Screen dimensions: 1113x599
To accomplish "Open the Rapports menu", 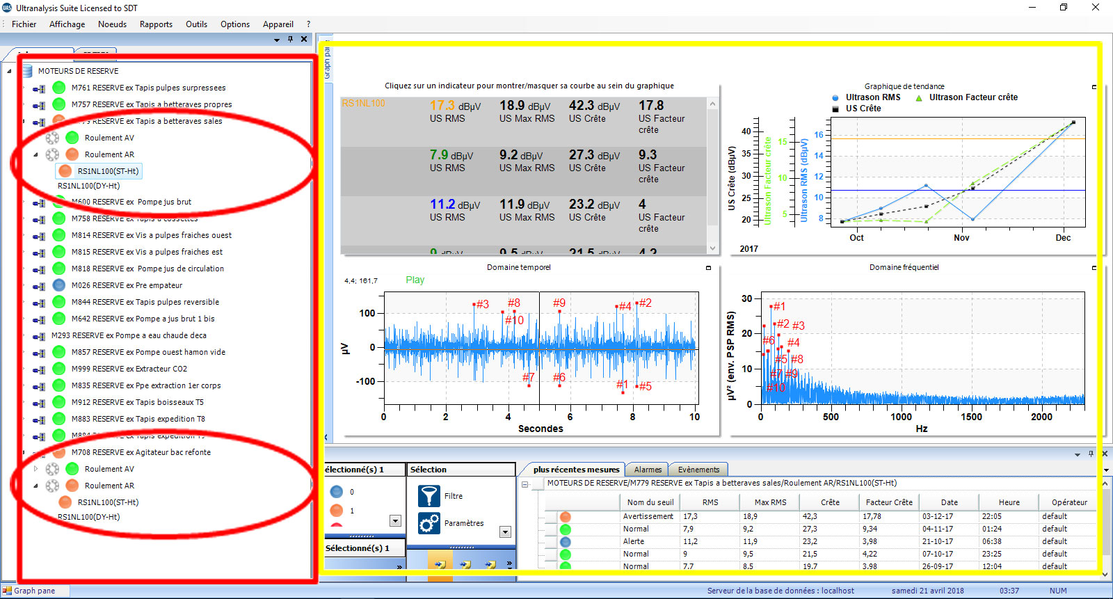I will tap(156, 24).
